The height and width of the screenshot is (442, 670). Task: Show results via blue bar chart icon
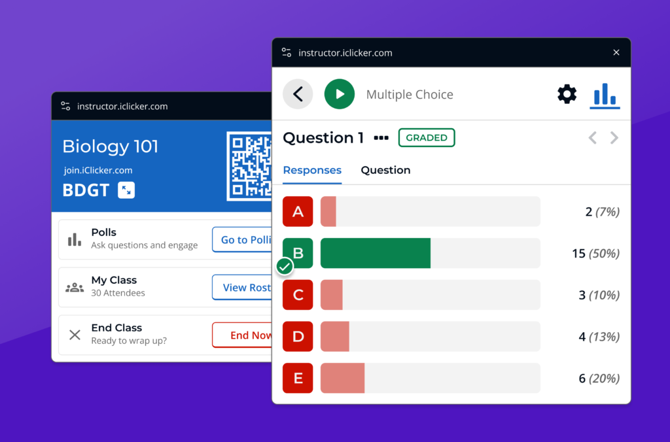point(605,95)
